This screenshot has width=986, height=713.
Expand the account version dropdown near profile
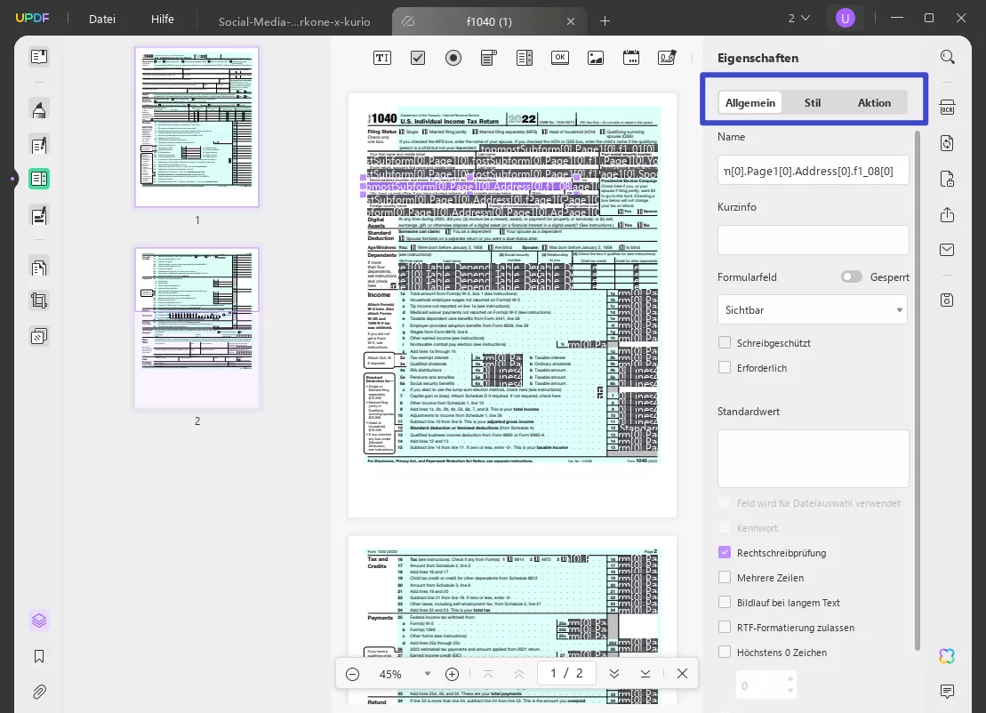click(x=799, y=17)
